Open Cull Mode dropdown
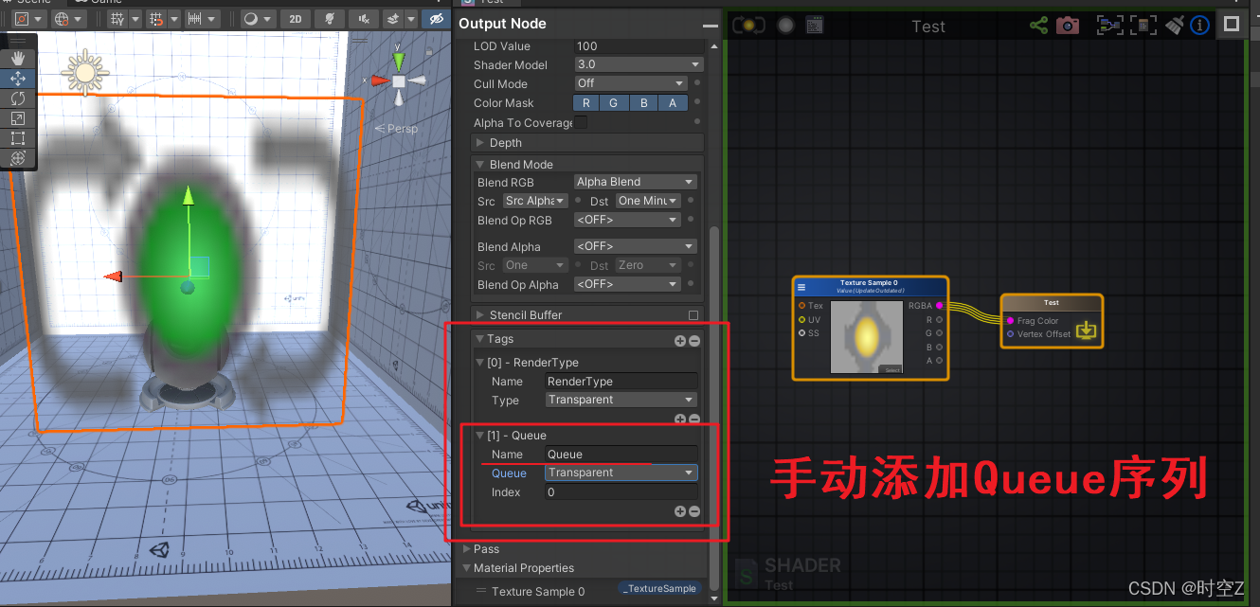Screen dimensions: 1260x607 click(631, 83)
